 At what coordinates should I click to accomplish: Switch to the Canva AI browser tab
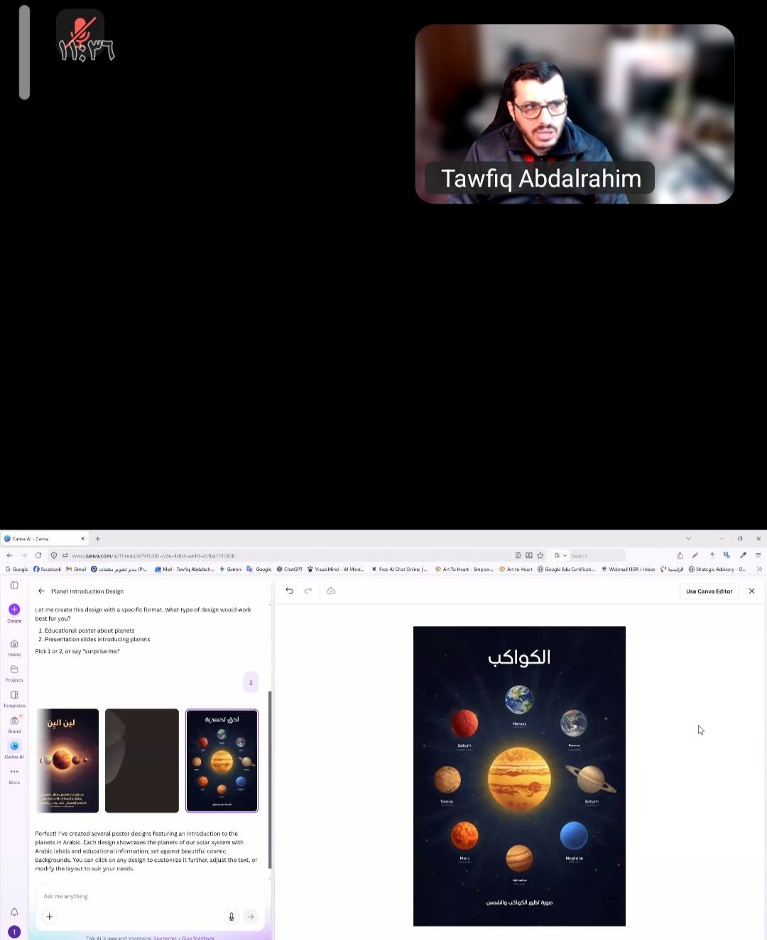click(x=43, y=538)
